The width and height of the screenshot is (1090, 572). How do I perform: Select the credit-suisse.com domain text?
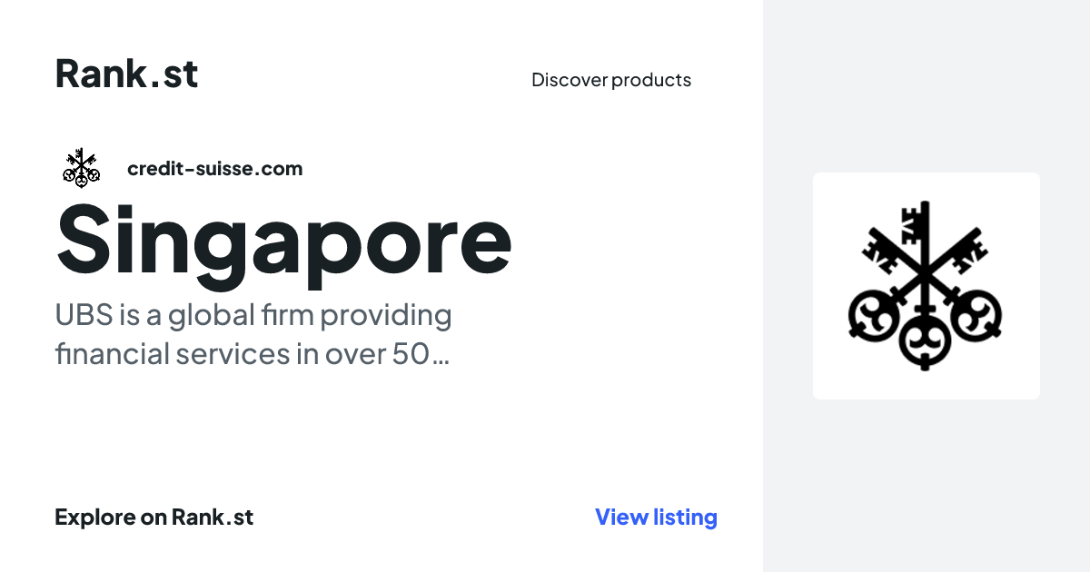pyautogui.click(x=215, y=168)
